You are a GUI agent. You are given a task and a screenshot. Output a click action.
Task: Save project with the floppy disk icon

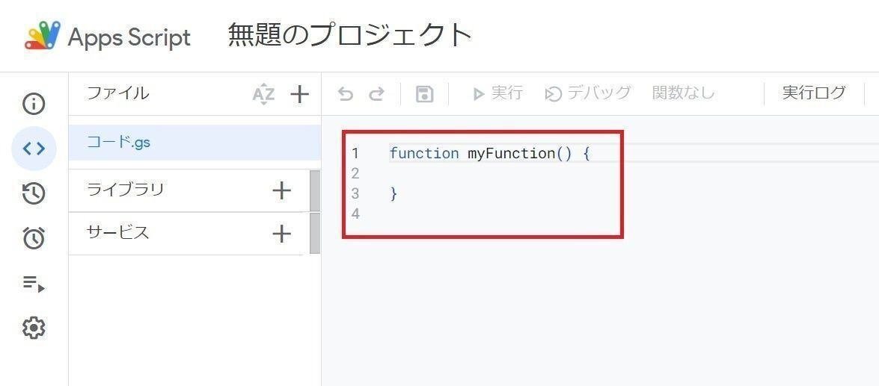tap(424, 94)
